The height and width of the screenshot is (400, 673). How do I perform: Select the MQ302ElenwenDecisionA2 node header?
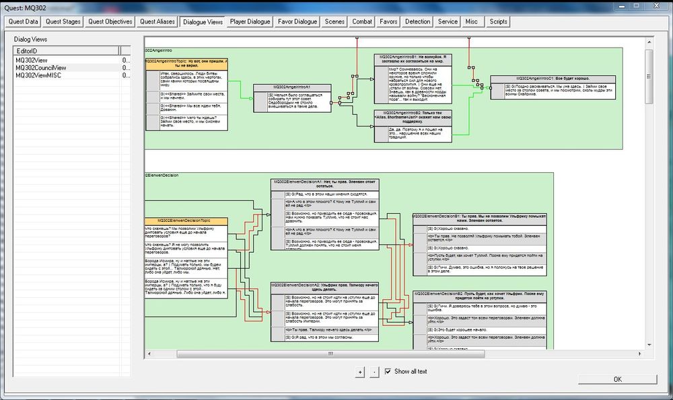click(325, 287)
